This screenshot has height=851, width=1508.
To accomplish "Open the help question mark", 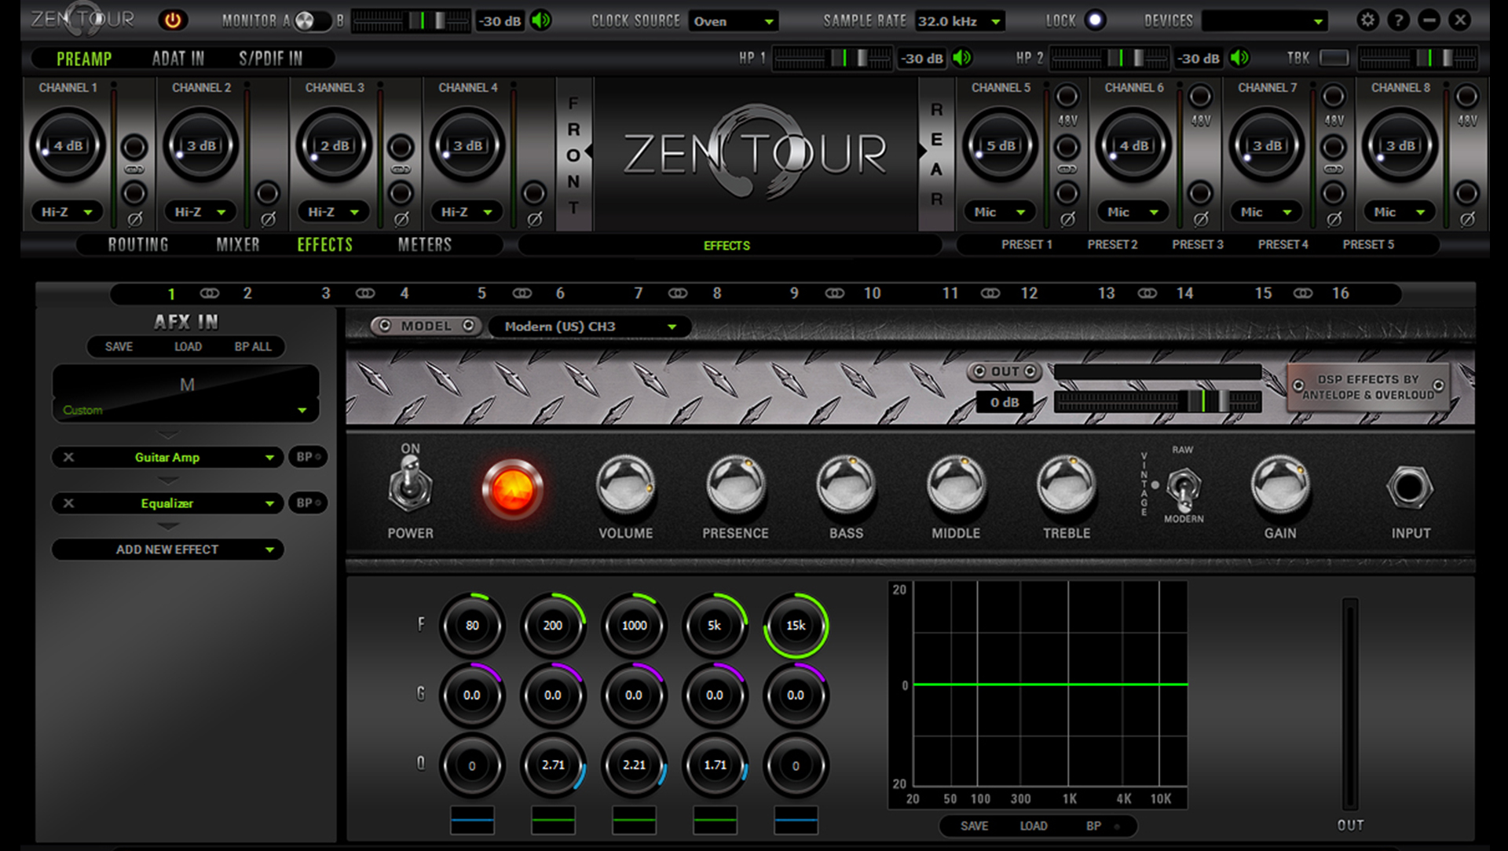I will coord(1399,20).
